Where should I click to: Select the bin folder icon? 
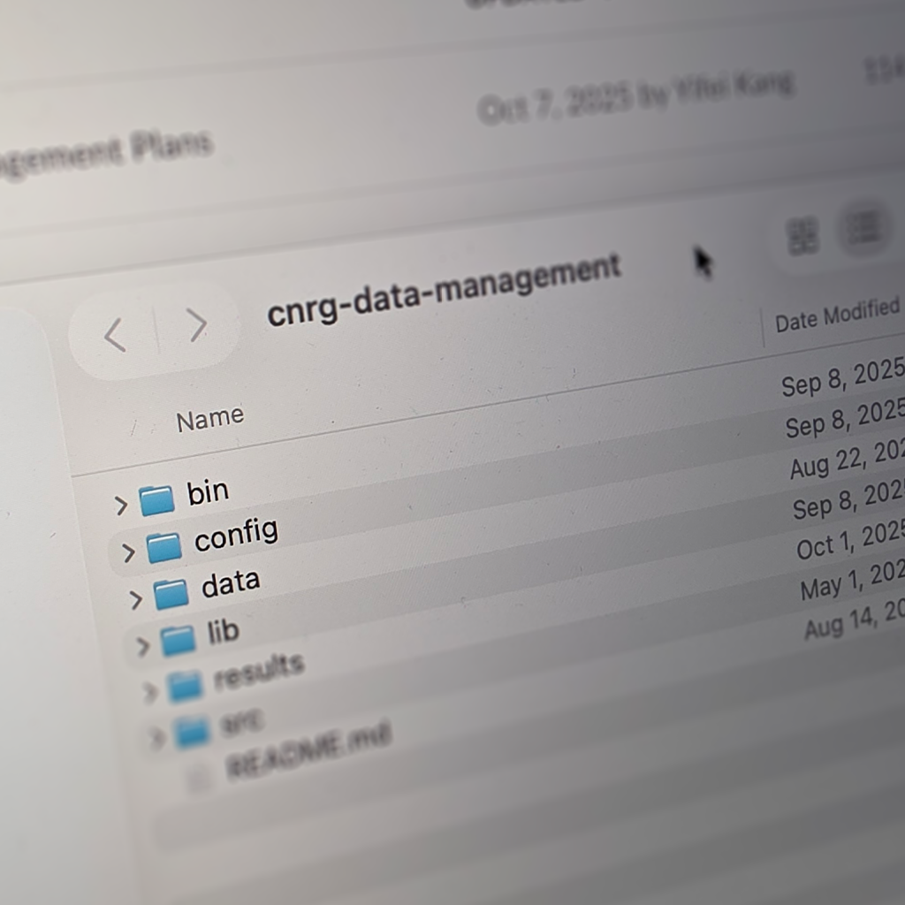(156, 500)
